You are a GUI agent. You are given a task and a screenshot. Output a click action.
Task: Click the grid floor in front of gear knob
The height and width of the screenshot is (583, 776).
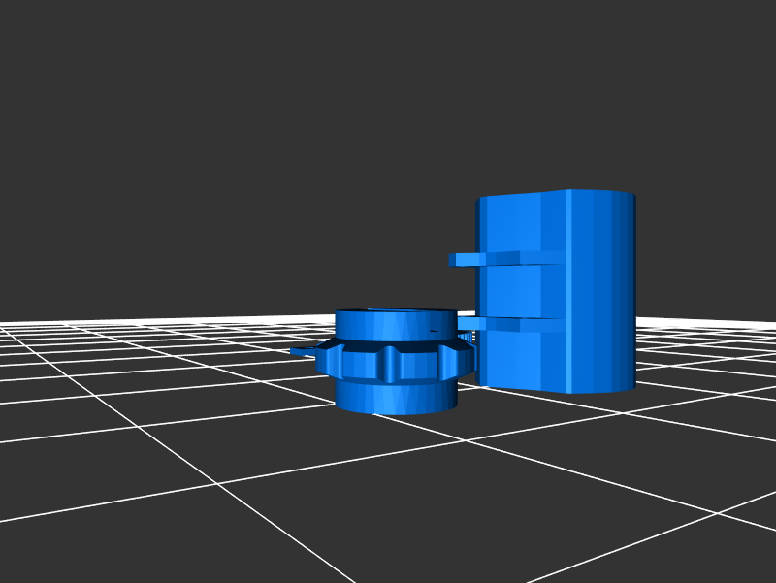[388, 466]
